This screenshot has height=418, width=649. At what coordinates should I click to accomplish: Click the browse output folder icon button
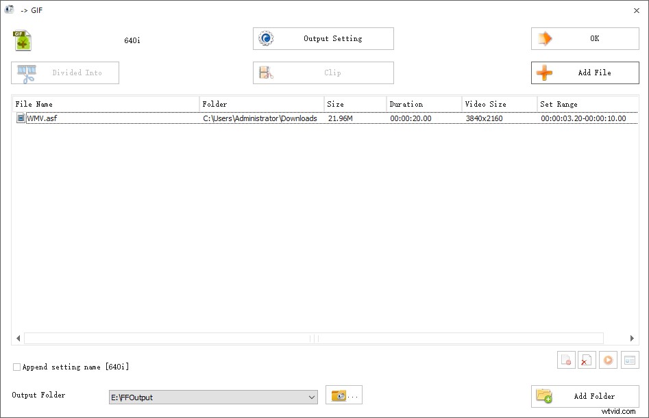[343, 395]
